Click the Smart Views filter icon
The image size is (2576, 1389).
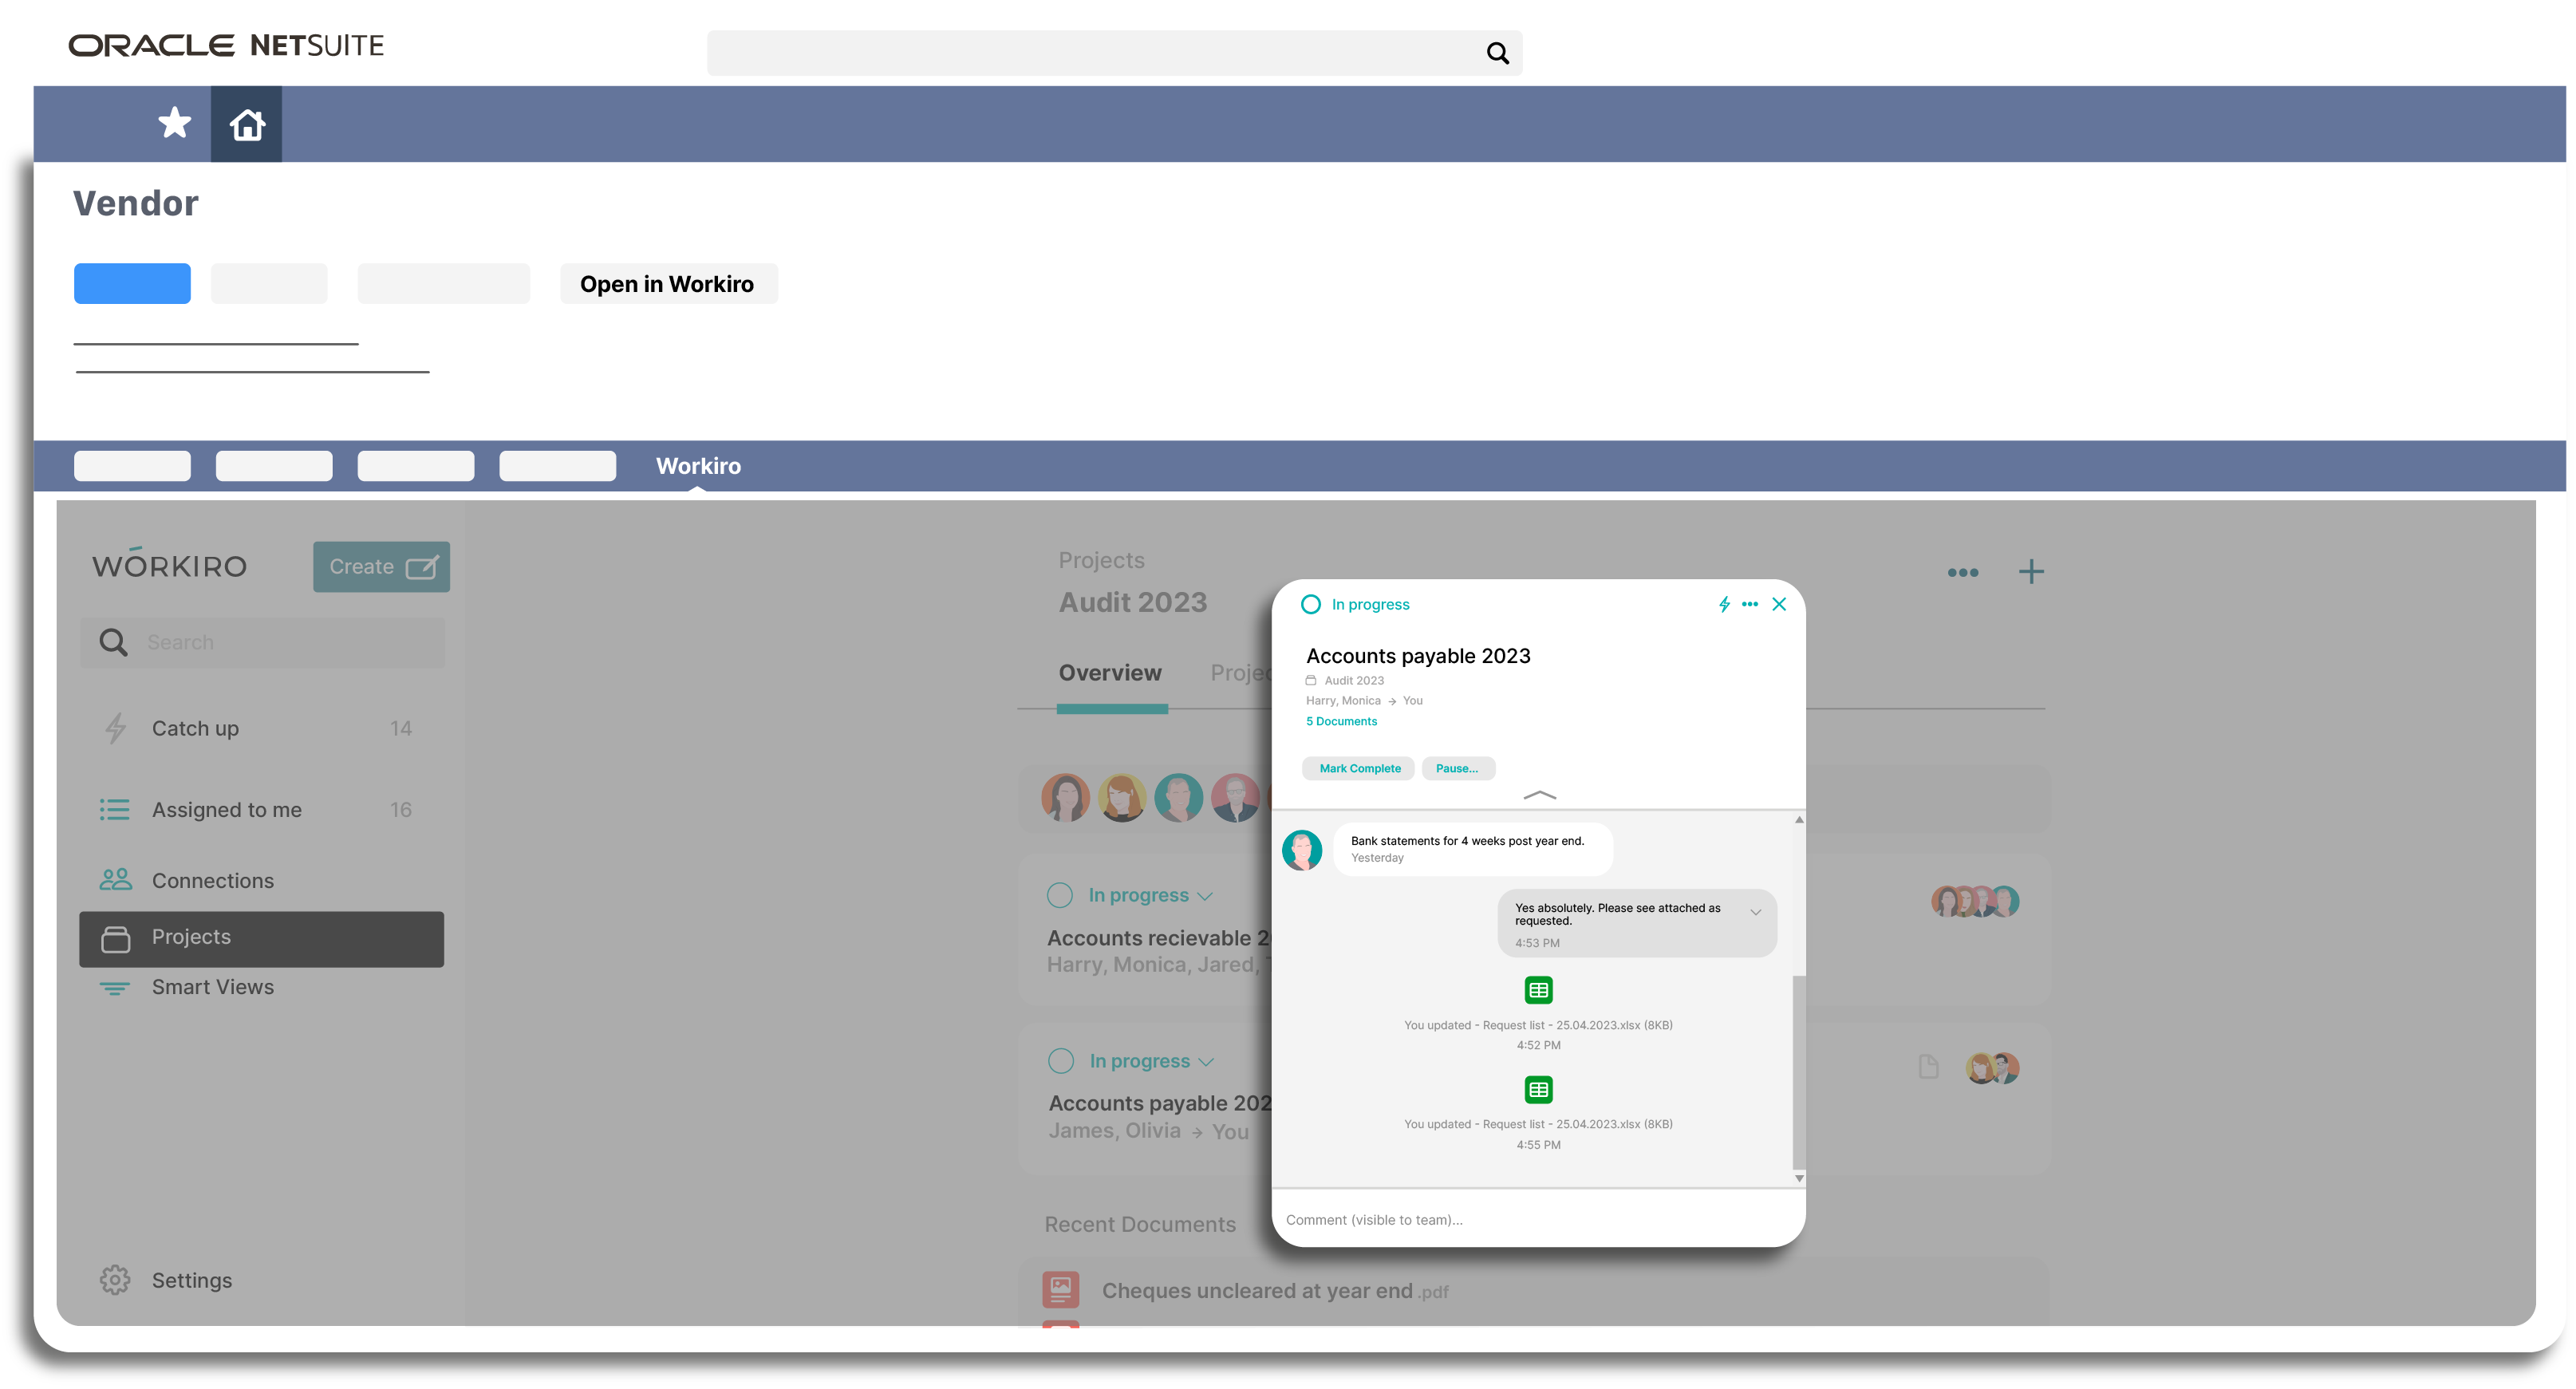[115, 987]
